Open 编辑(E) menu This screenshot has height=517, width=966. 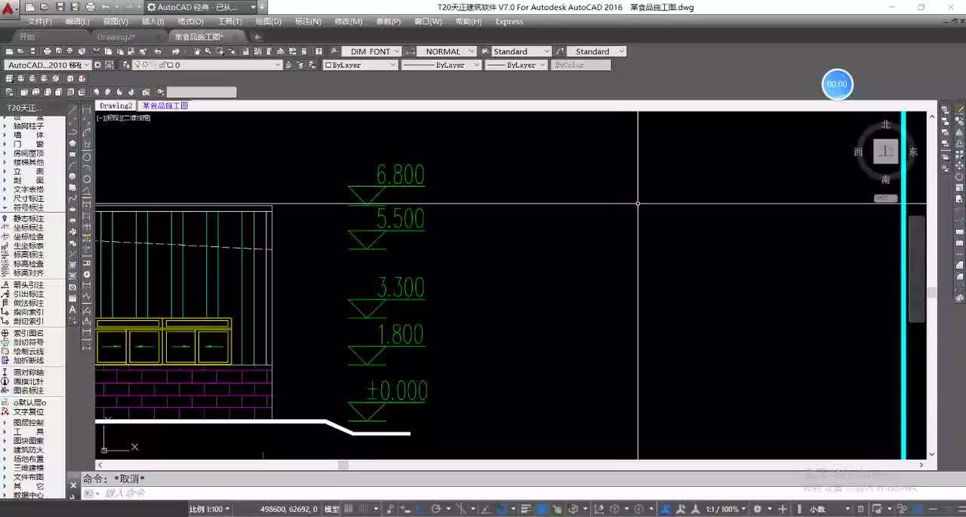point(78,22)
